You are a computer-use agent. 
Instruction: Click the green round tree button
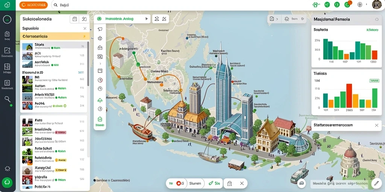coord(8,183)
